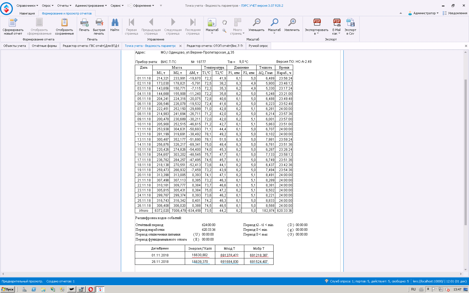Open Ручной опрос tab
Viewport: 469px width, 293px height.
(x=258, y=46)
